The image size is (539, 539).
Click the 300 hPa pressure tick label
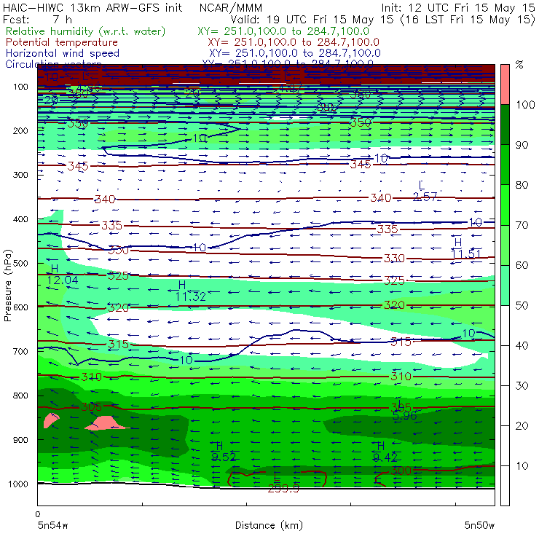pyautogui.click(x=20, y=175)
